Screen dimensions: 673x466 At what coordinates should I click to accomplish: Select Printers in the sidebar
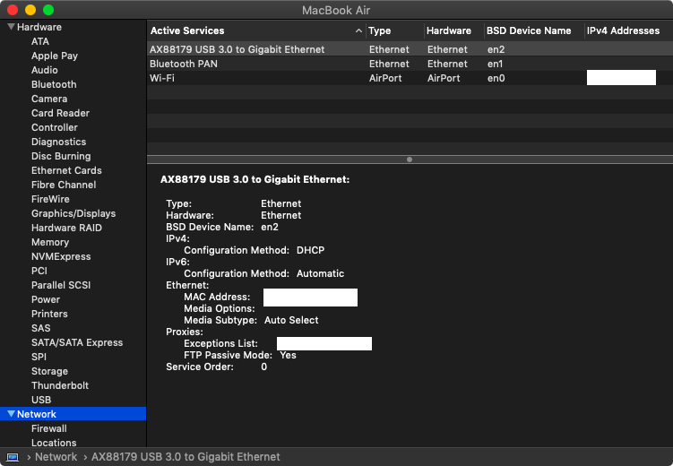(x=49, y=314)
